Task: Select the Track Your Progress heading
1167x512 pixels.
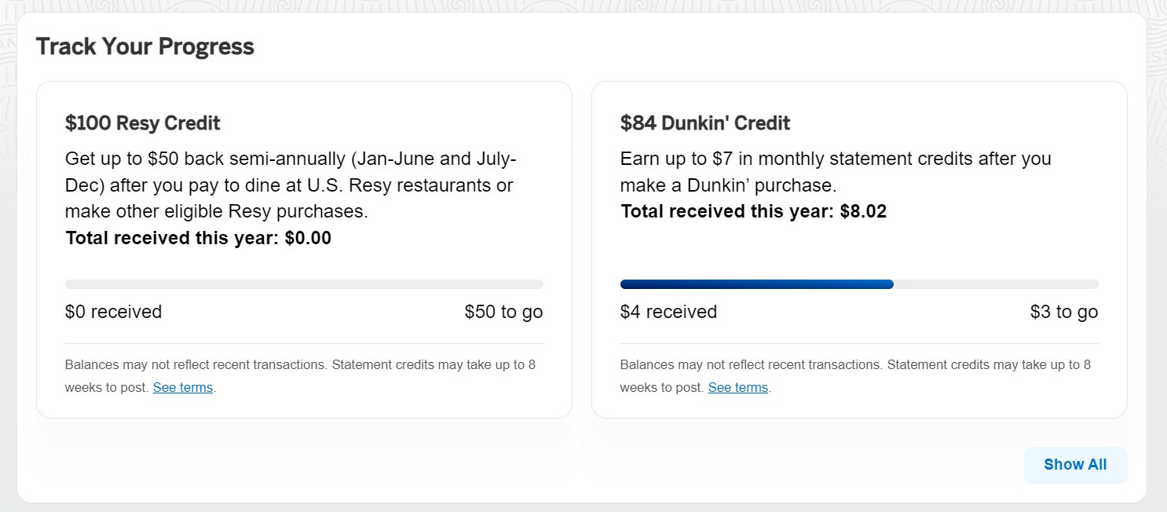Action: coord(145,46)
